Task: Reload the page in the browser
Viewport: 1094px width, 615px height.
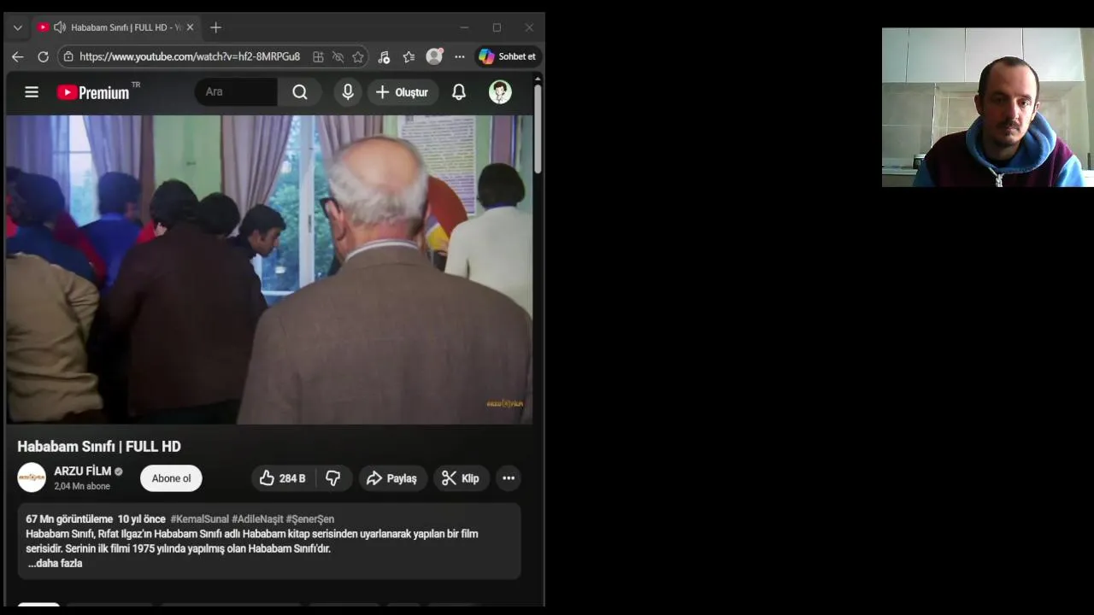Action: pos(43,56)
